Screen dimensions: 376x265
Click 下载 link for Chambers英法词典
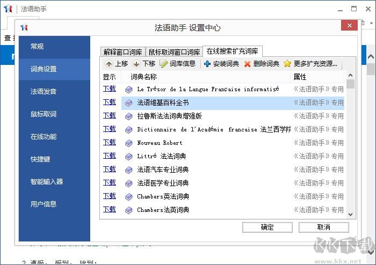(110, 196)
